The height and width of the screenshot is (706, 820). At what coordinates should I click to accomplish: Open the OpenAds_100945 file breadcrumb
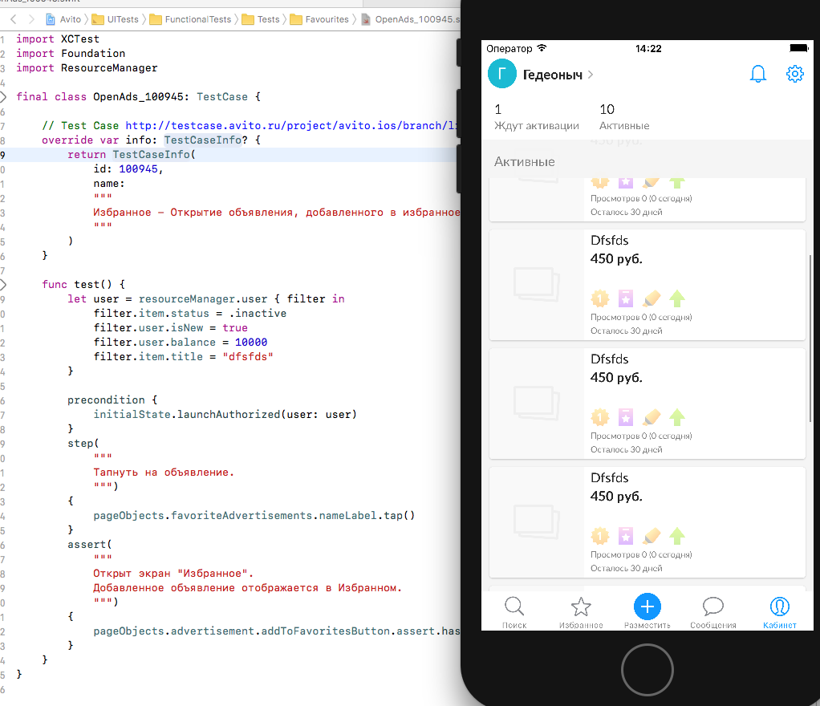pos(411,19)
